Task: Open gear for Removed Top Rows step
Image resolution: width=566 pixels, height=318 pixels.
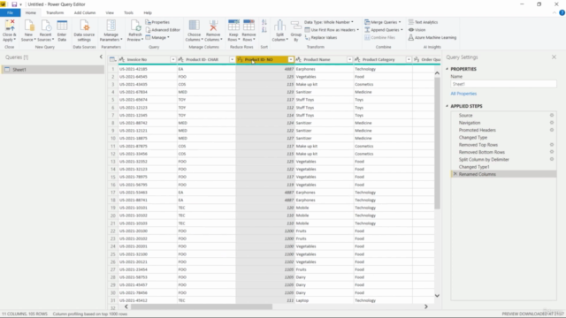Action: (552, 145)
